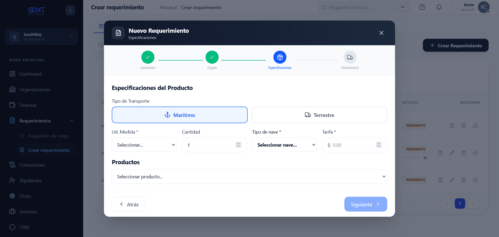This screenshot has height=237, width=499.
Task: Go to page 1 in pagination
Action: point(460,203)
